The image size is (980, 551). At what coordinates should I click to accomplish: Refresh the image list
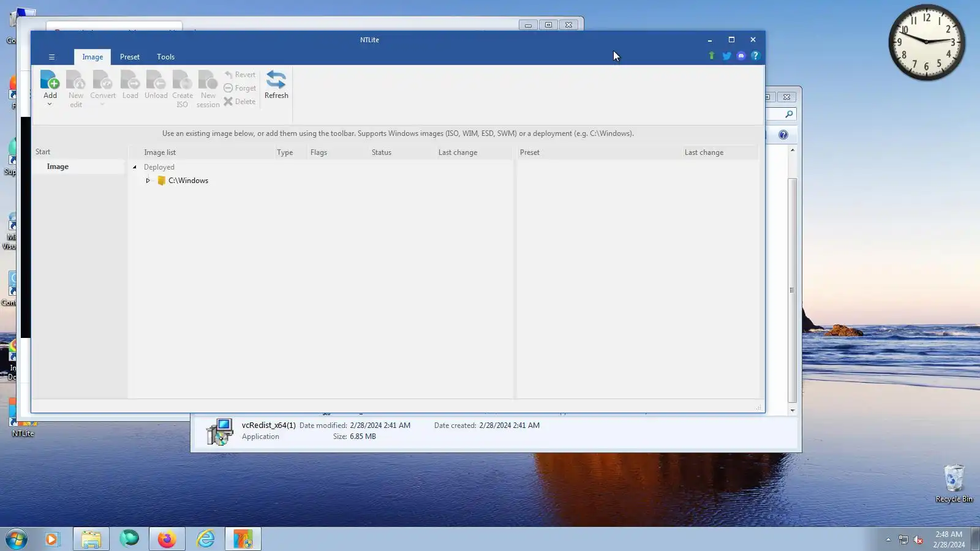tap(276, 84)
